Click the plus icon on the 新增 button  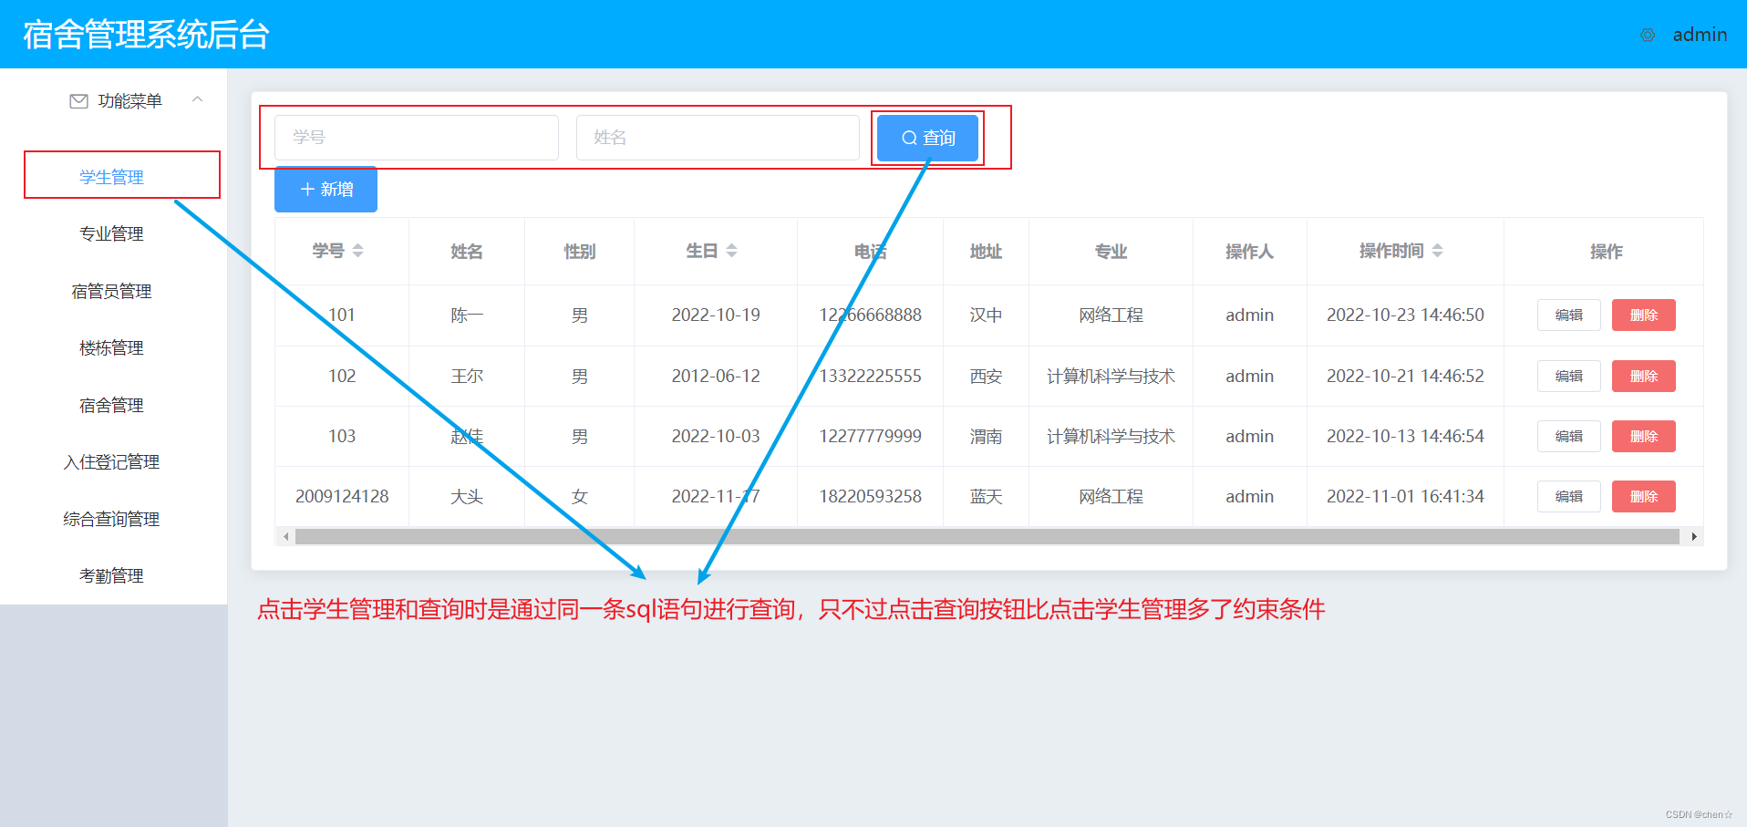point(305,189)
